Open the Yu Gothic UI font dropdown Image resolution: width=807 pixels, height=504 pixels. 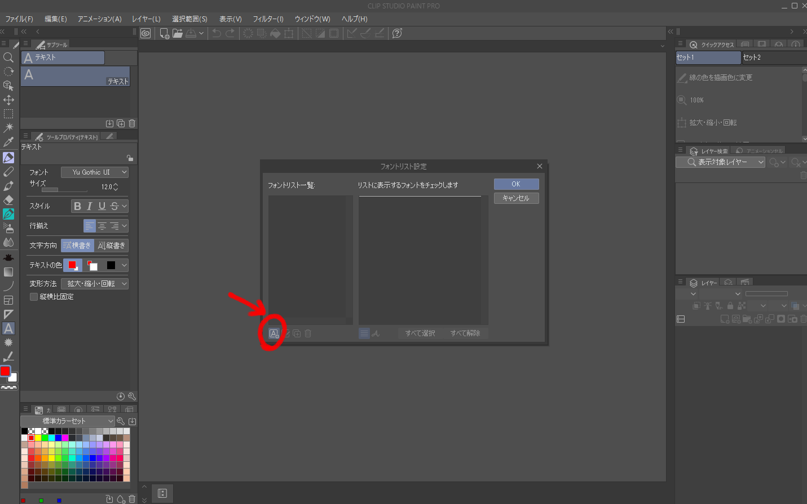coord(95,172)
